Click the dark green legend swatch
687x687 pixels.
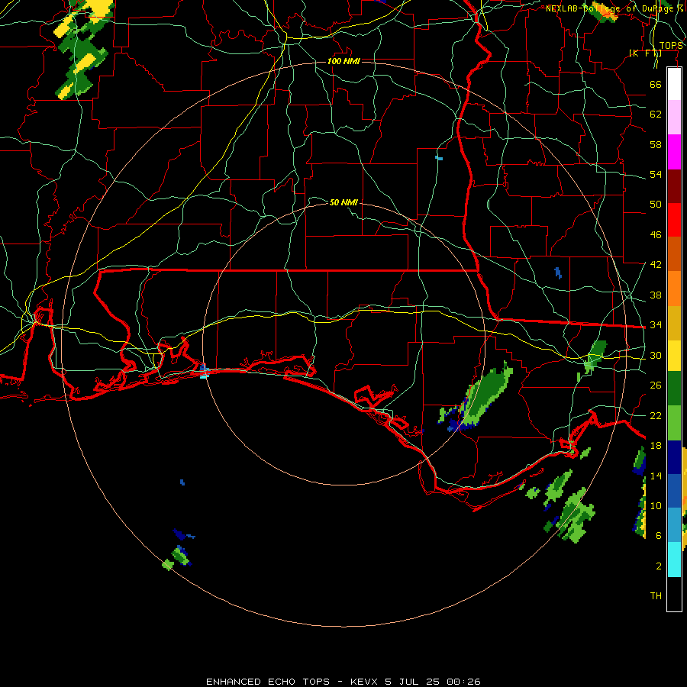(674, 389)
